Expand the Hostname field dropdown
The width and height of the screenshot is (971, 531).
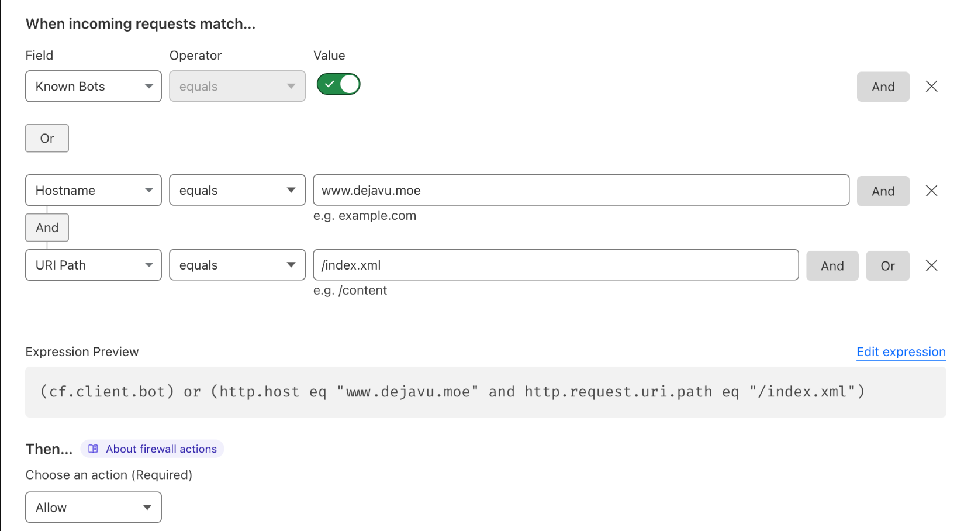point(94,191)
